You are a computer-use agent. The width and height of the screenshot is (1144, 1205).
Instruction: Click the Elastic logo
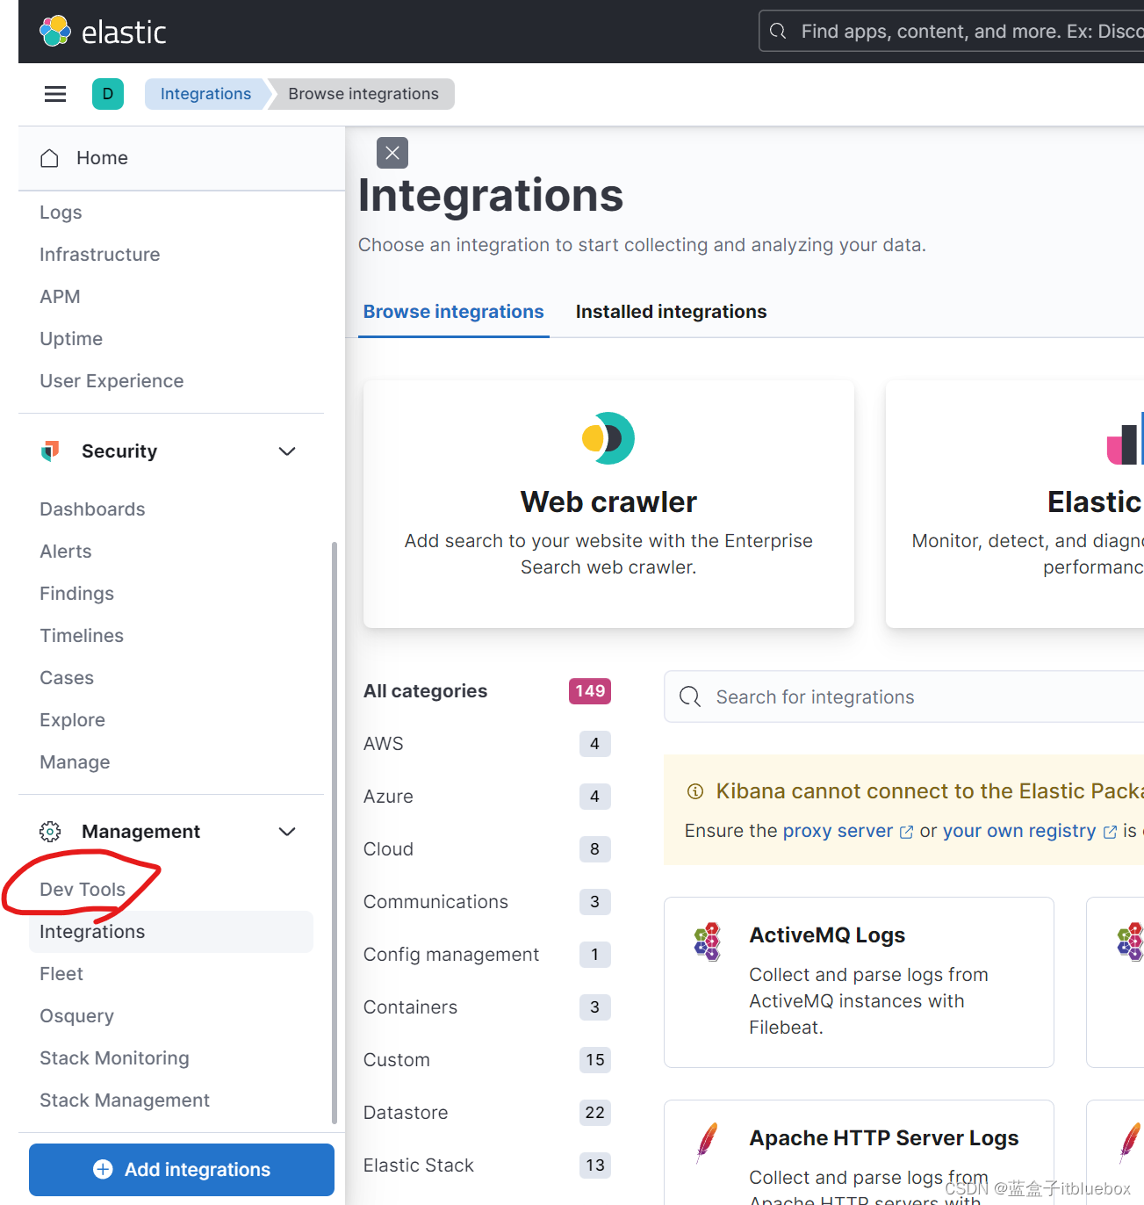103,32
